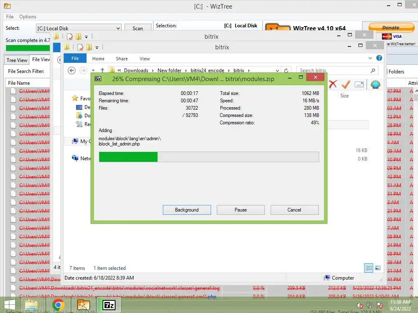Click the magnifier icon in Search bitrix box
The image size is (418, 313).
(x=373, y=71)
